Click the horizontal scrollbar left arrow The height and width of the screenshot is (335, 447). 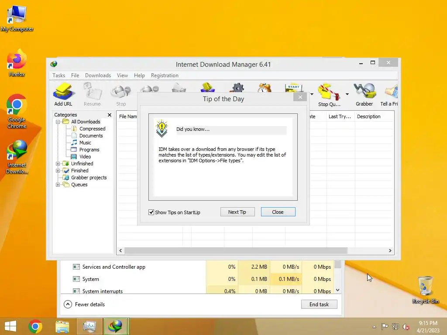point(120,251)
